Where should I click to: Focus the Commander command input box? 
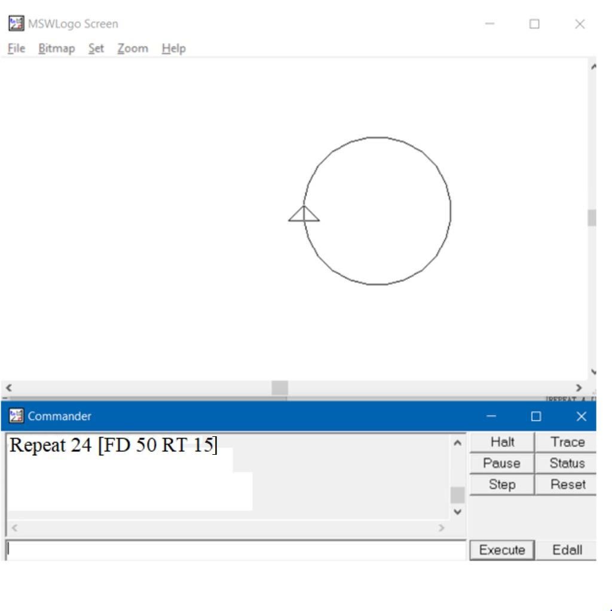(x=235, y=550)
